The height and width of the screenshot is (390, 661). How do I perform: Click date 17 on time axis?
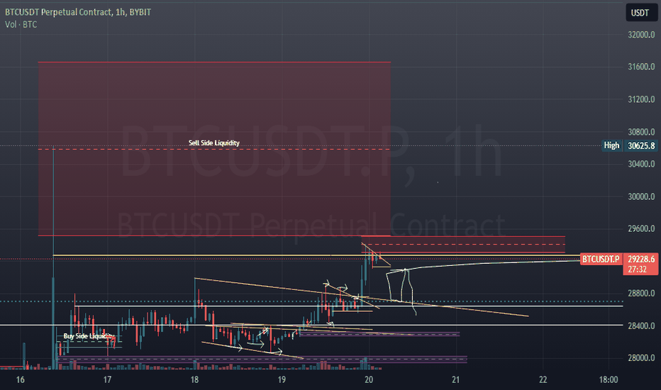point(108,380)
